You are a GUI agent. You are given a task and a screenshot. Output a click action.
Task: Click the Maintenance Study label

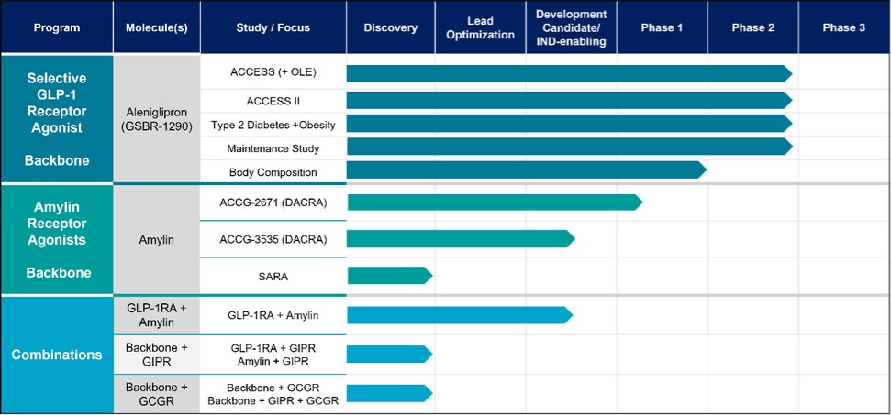[273, 147]
